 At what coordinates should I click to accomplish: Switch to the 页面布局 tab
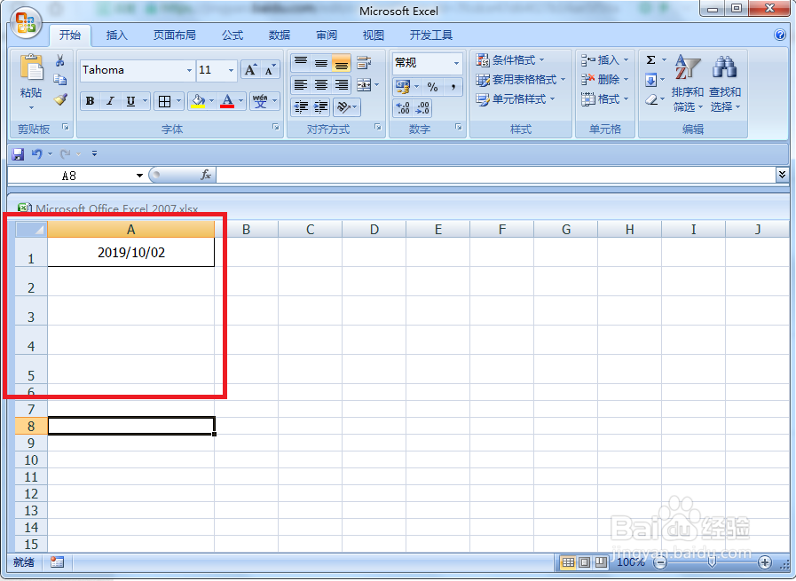point(174,35)
